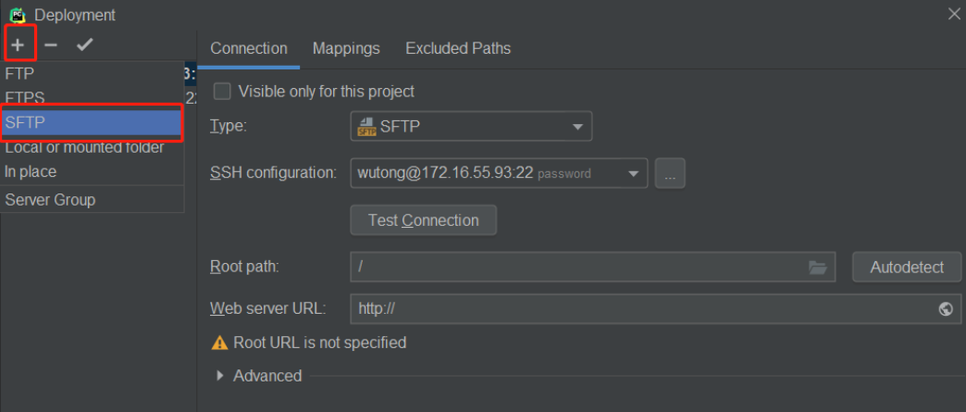966x412 pixels.
Task: Select SFTP from server type menu
Action: (x=92, y=122)
